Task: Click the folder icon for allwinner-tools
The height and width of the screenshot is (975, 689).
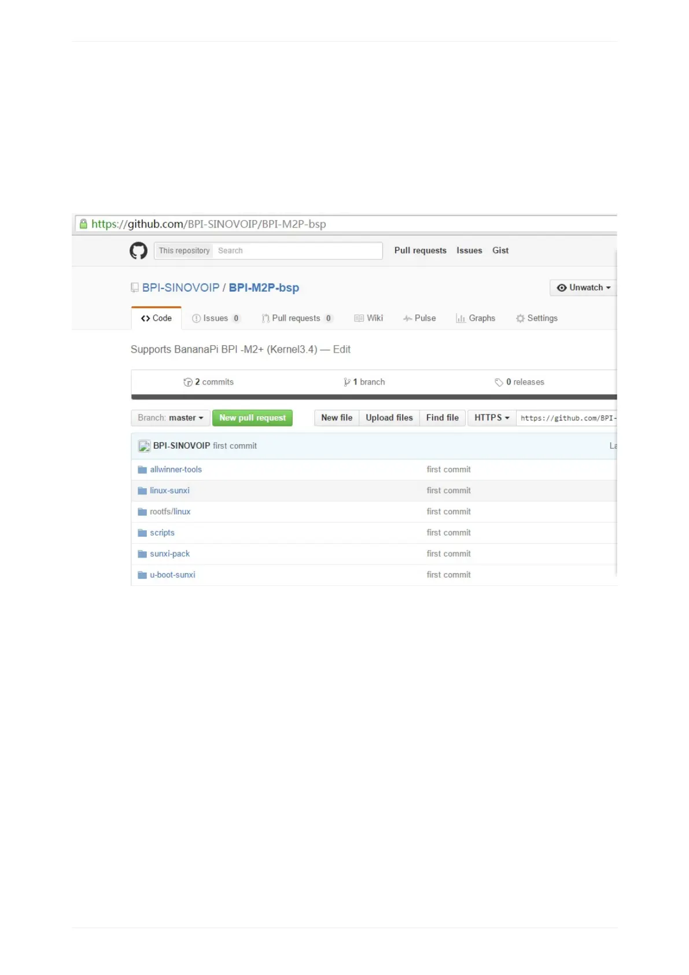Action: (142, 470)
